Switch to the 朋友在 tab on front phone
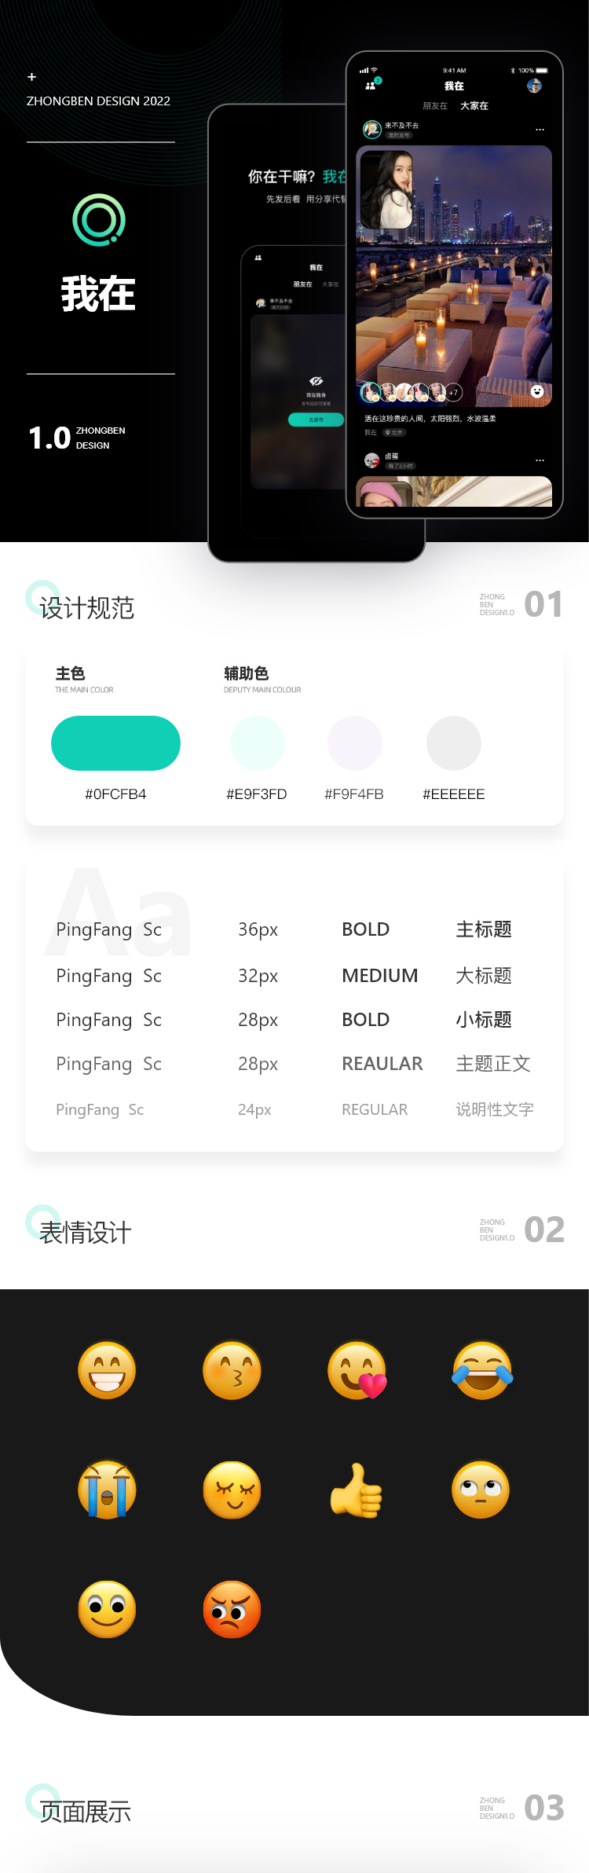 (435, 106)
